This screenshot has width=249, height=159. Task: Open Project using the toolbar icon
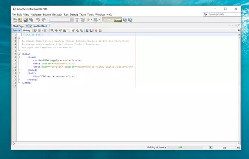26,20
